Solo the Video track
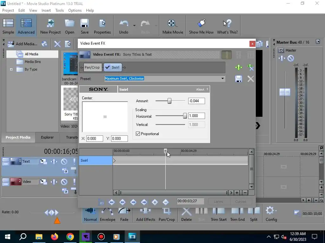This screenshot has width=325, height=243. tap(74, 182)
